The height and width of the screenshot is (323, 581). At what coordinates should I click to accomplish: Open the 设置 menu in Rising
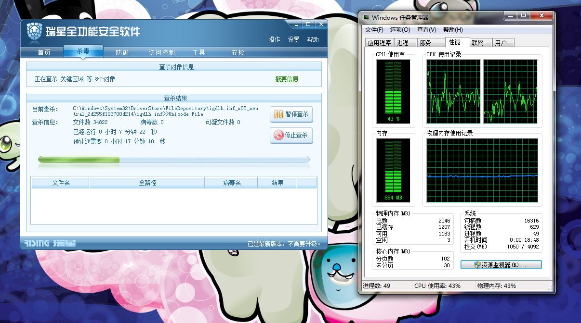(x=293, y=39)
